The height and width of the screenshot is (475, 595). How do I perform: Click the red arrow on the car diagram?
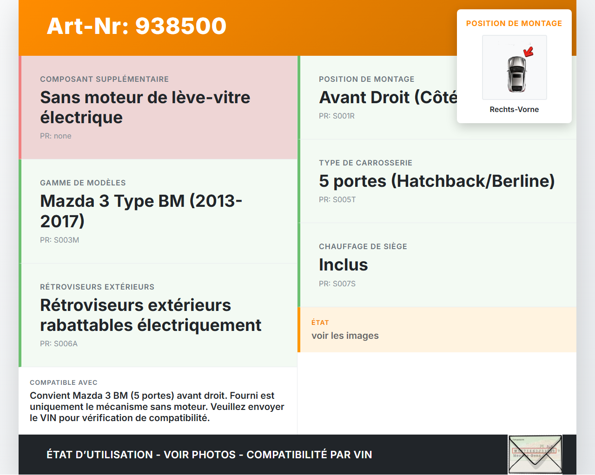click(x=529, y=51)
